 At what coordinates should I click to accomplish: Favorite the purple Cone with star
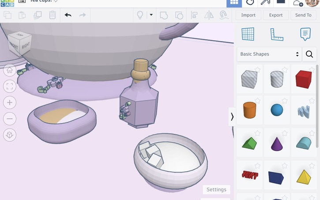click(x=285, y=133)
